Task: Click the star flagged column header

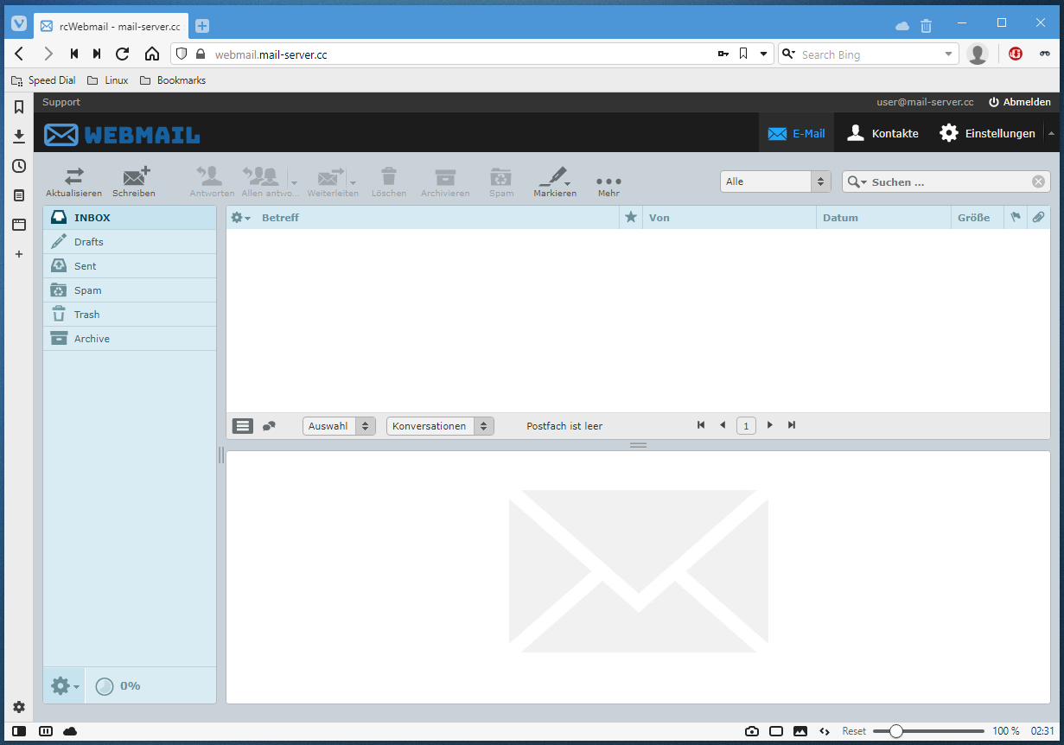Action: pyautogui.click(x=631, y=217)
